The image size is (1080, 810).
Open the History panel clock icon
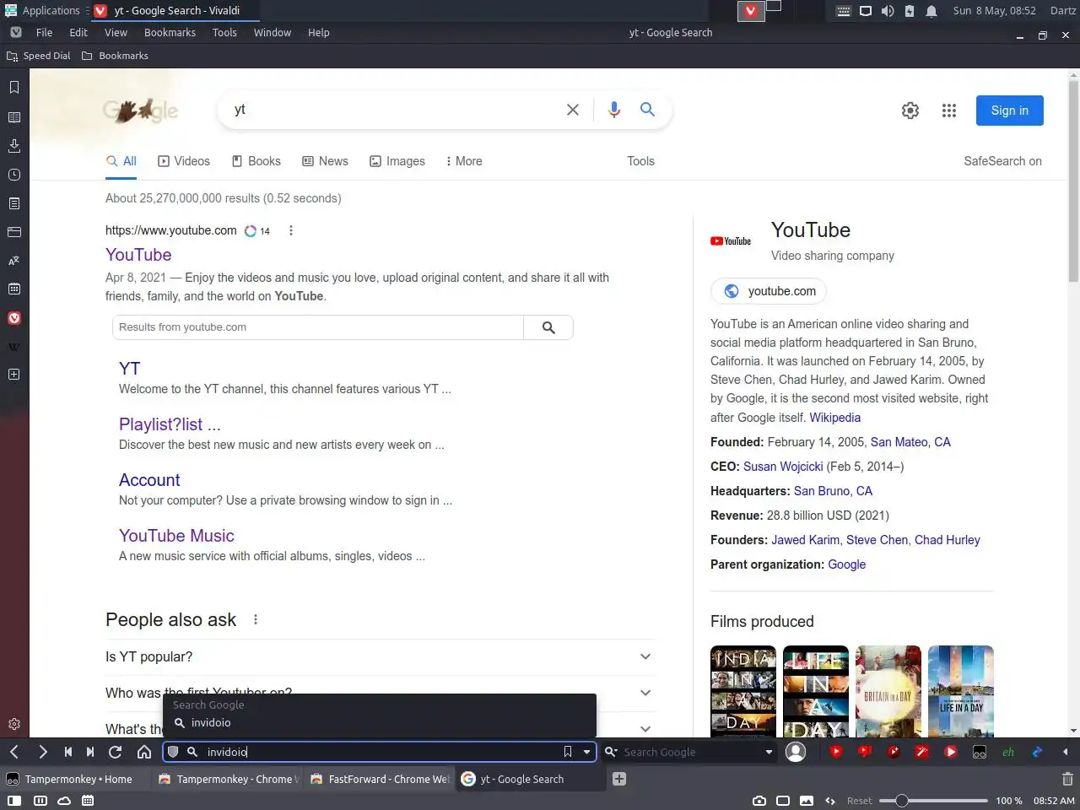point(14,175)
